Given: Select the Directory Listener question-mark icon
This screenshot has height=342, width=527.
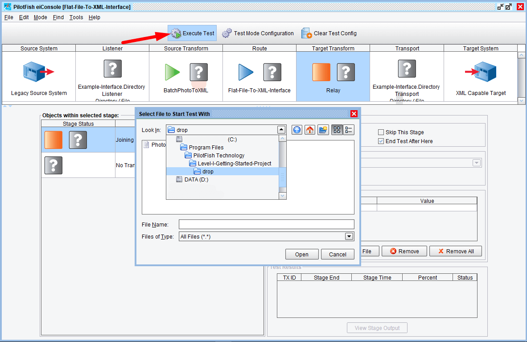Looking at the screenshot, I should [113, 69].
